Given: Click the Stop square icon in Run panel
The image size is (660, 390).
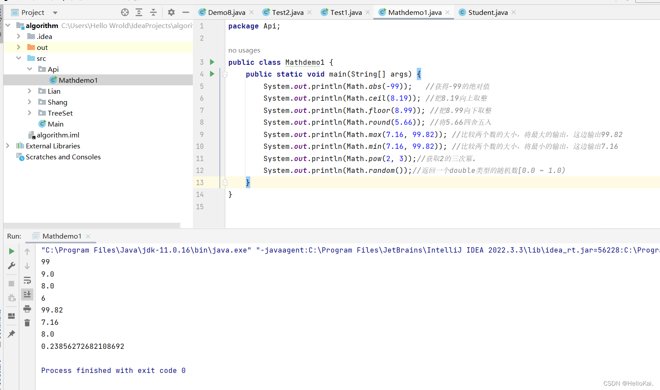Looking at the screenshot, I should click(12, 284).
